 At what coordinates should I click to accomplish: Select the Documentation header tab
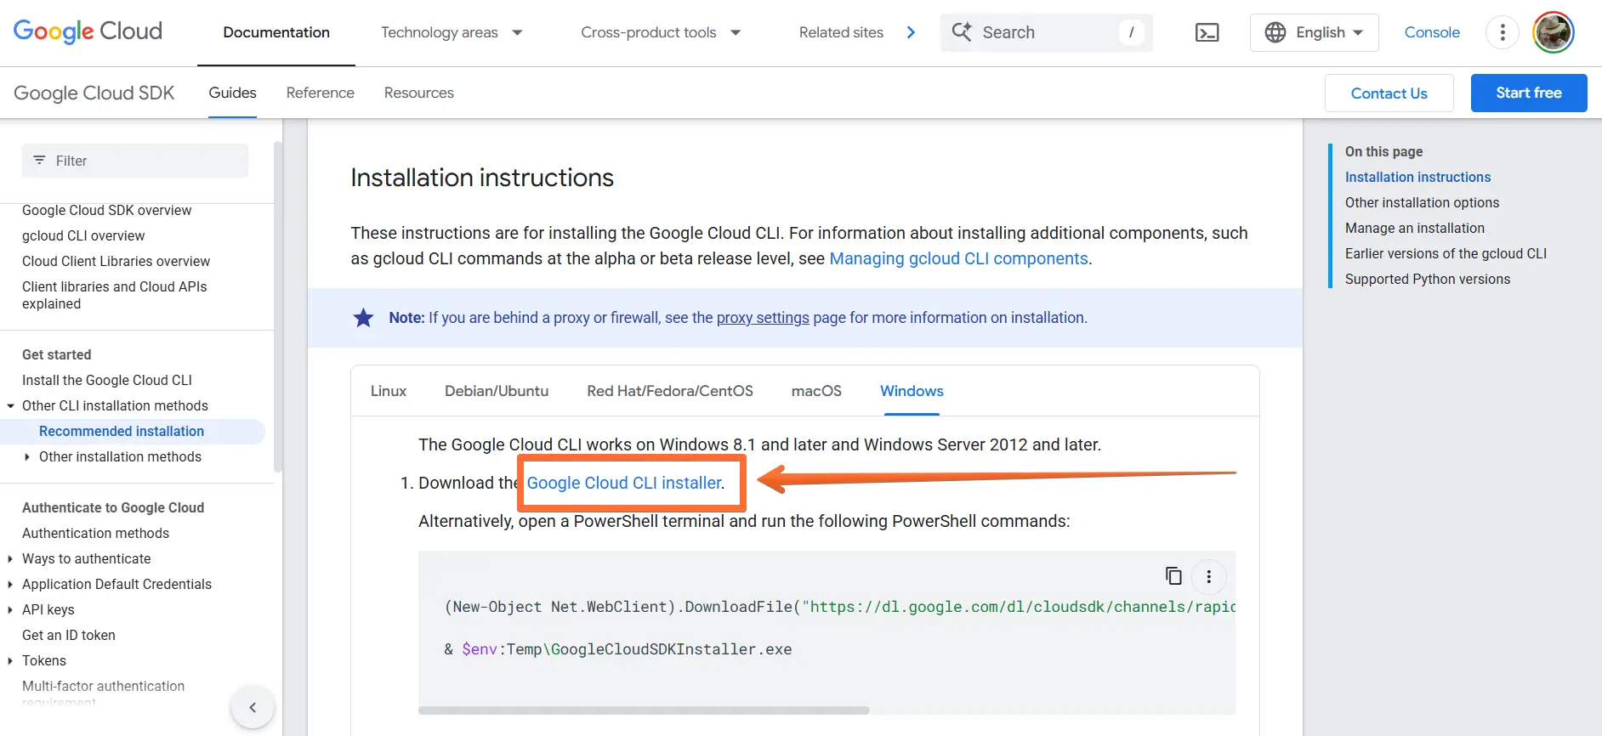pos(276,32)
